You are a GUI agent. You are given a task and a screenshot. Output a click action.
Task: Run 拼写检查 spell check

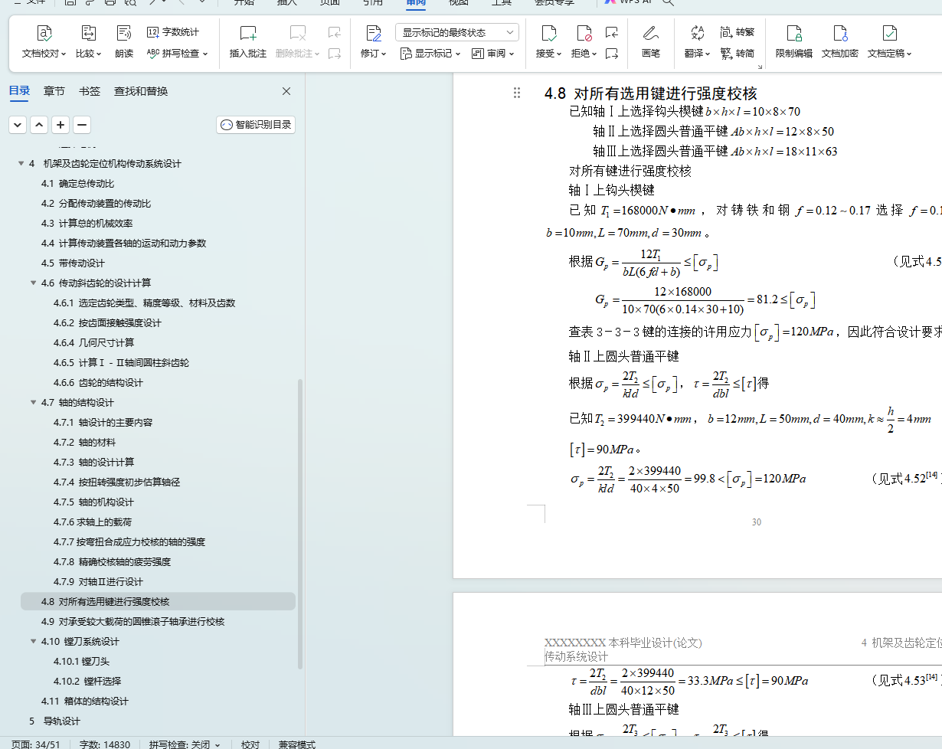coord(172,54)
